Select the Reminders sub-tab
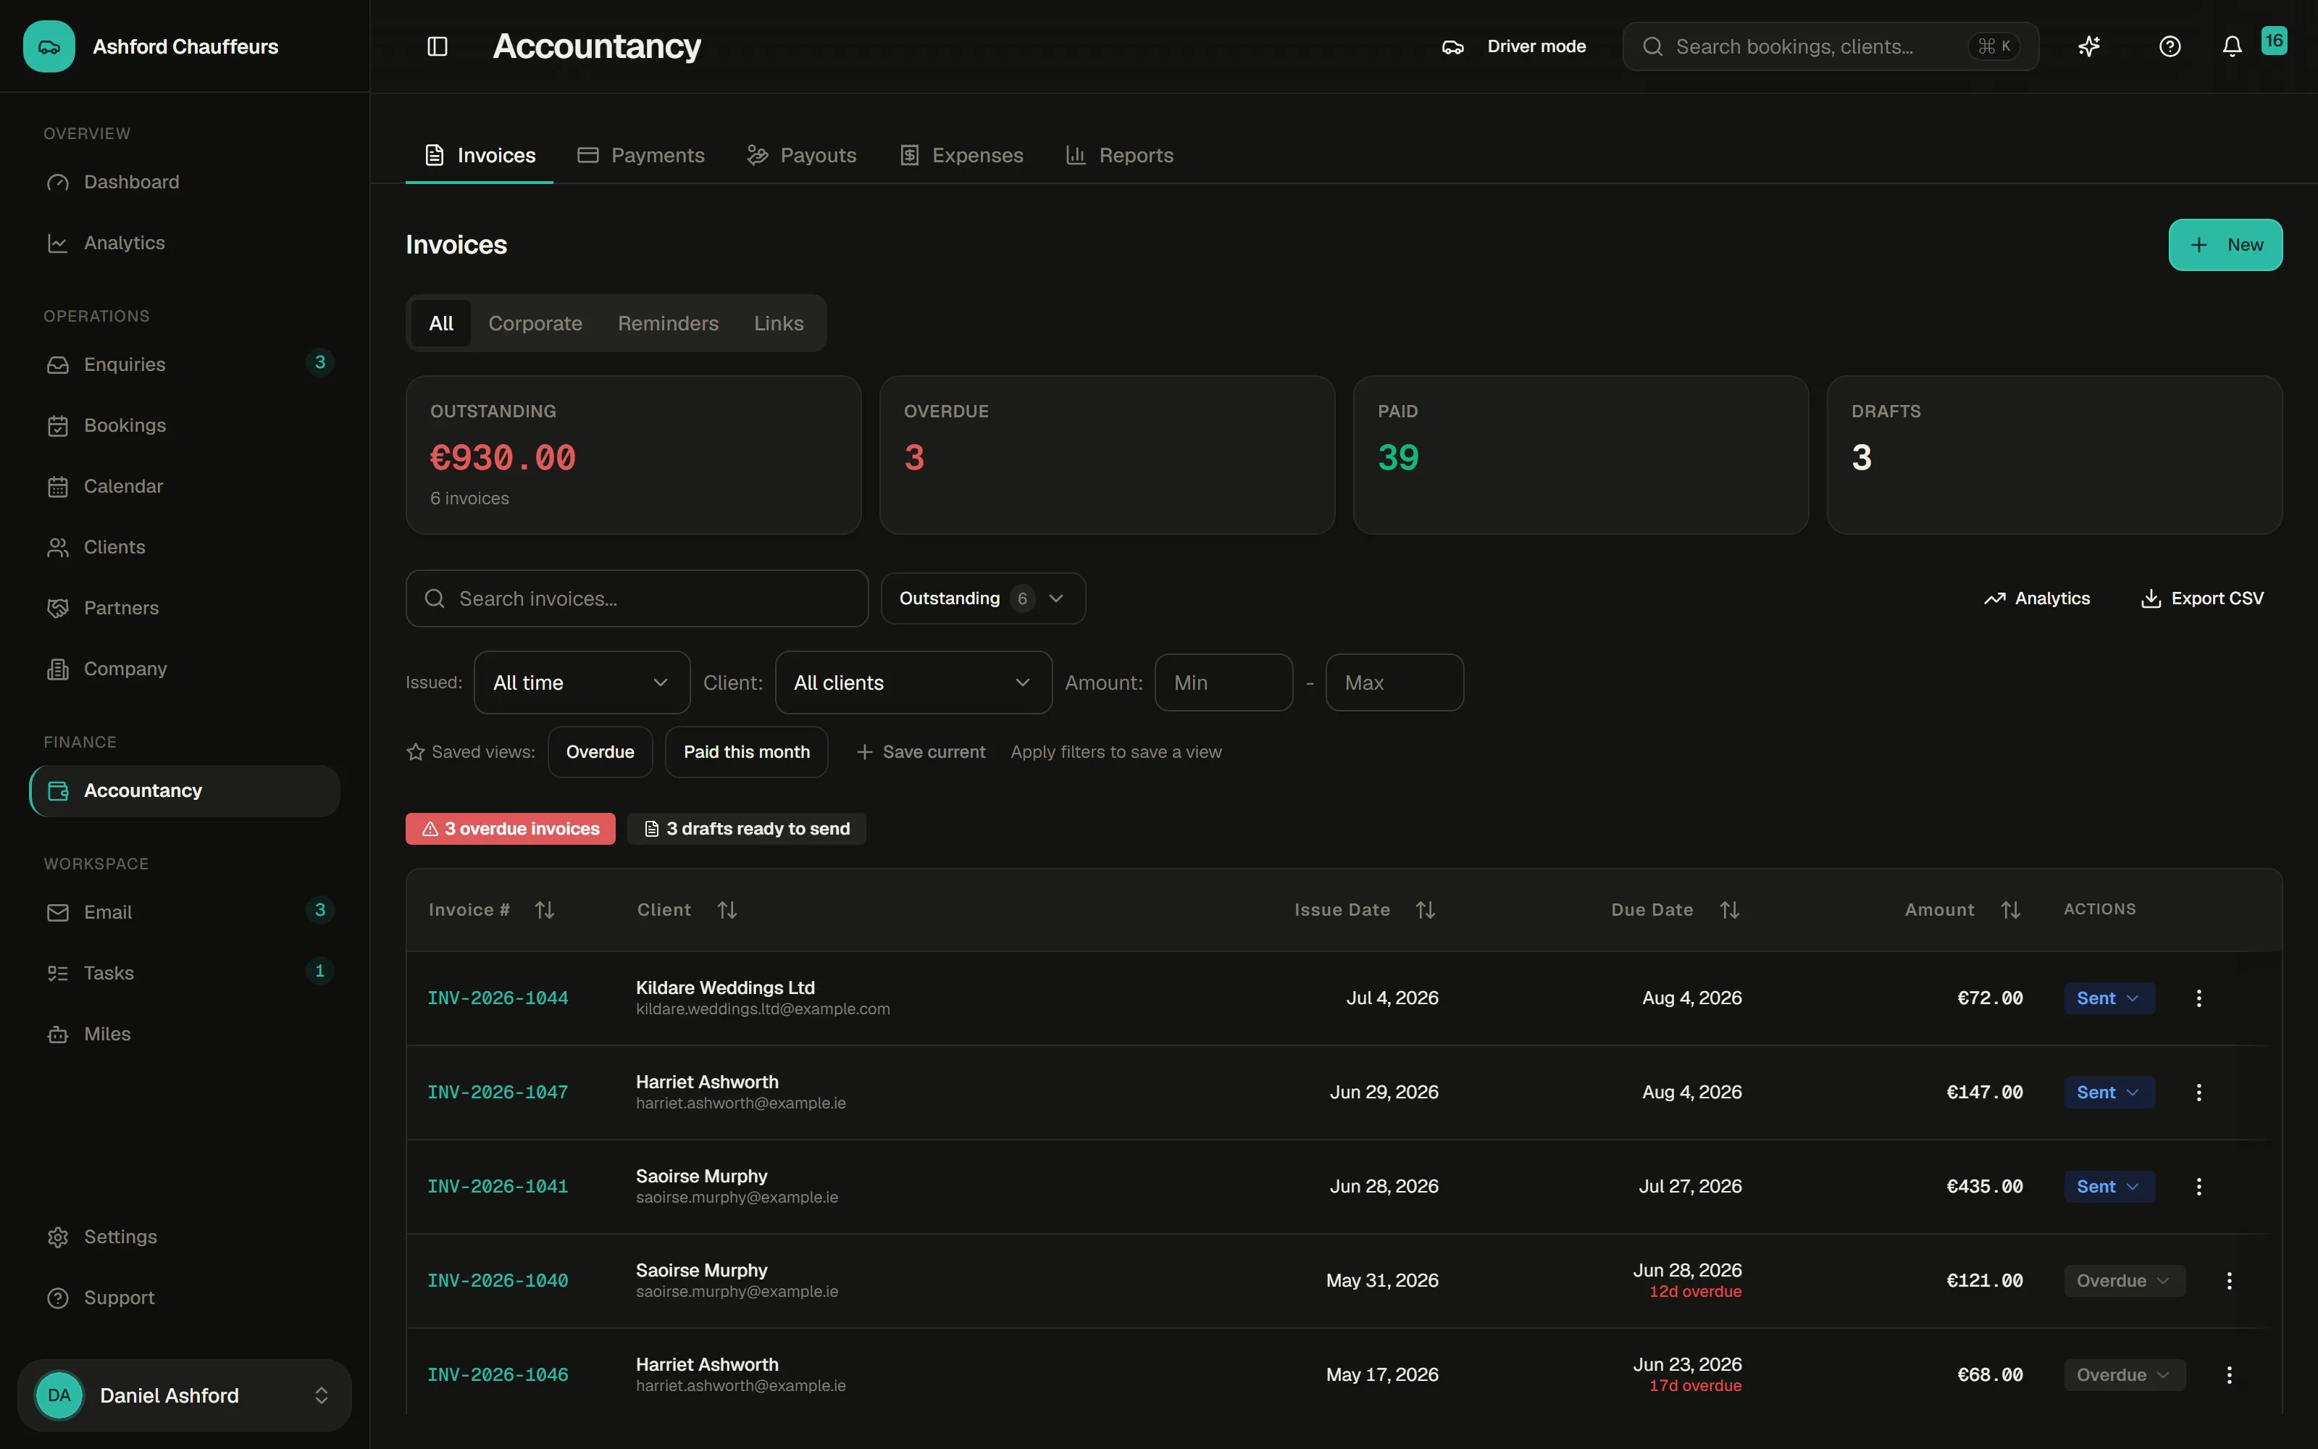Image resolution: width=2318 pixels, height=1449 pixels. [x=668, y=323]
